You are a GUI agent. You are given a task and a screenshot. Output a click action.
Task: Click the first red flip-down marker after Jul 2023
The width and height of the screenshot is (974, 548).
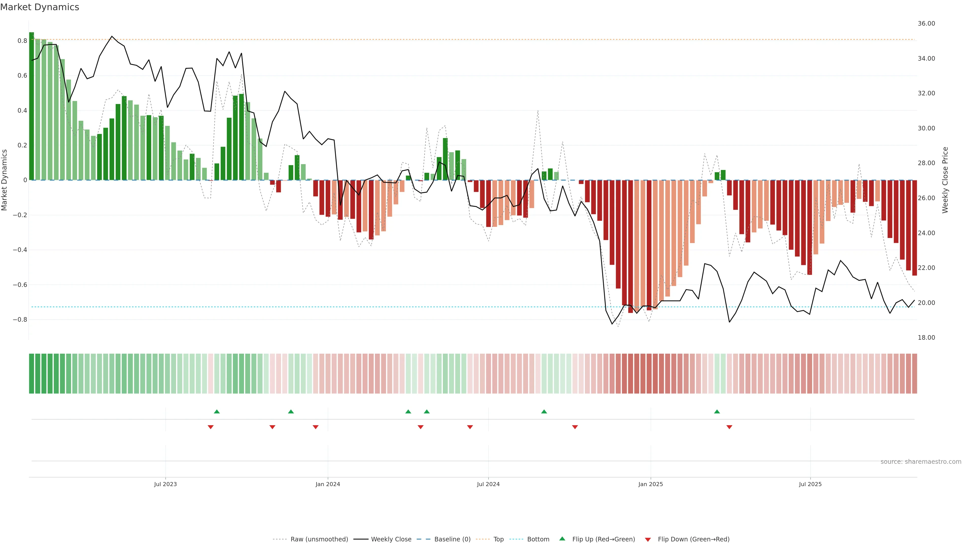(211, 427)
